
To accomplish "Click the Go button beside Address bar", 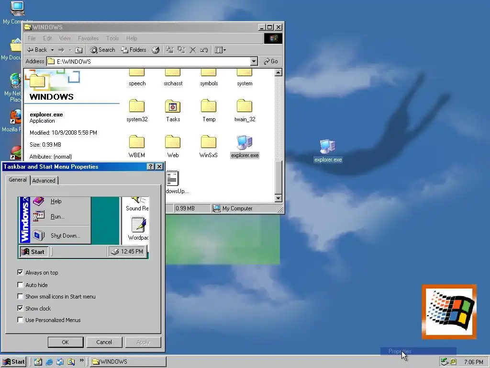I will coord(271,61).
